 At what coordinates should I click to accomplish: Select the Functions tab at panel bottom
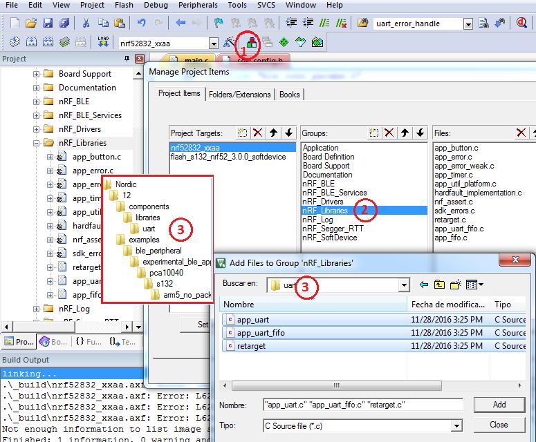tap(89, 342)
